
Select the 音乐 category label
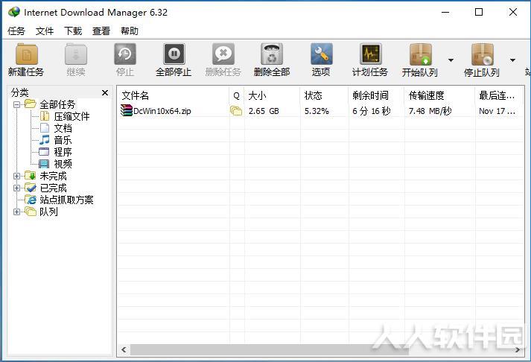63,140
